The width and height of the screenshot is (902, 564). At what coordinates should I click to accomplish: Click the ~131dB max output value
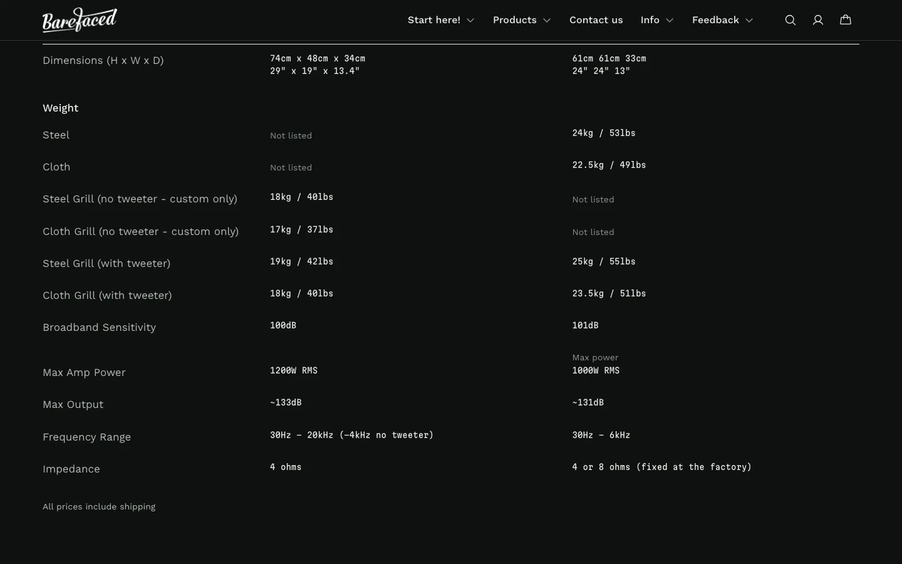[x=588, y=402]
